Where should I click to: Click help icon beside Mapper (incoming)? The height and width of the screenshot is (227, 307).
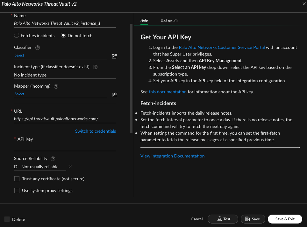tap(56, 86)
